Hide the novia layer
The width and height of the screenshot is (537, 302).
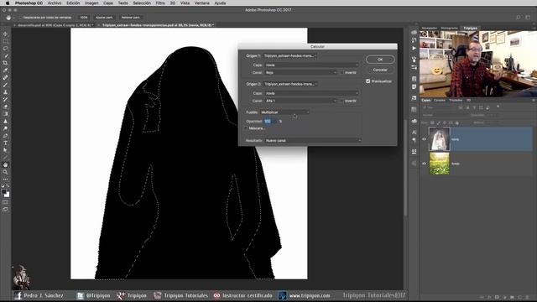pyautogui.click(x=424, y=139)
